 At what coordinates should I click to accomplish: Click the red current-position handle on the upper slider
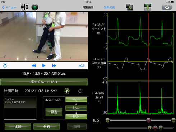tap(148, 120)
